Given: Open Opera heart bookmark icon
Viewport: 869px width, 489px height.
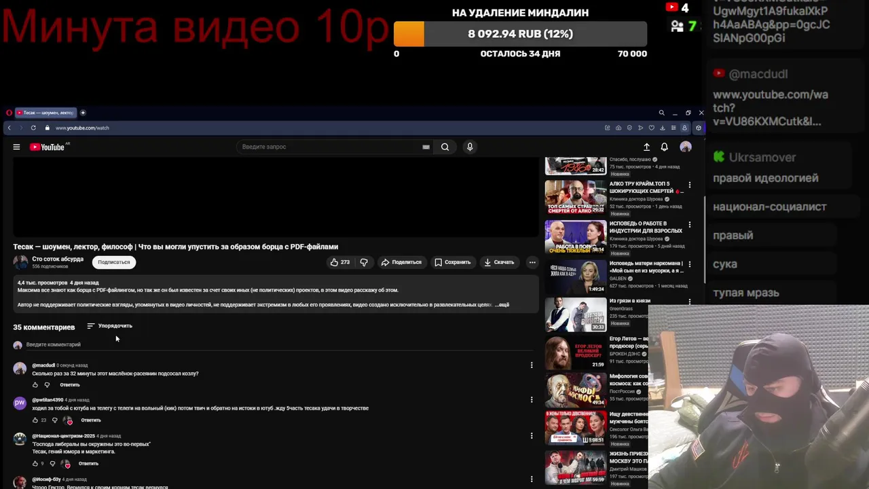Looking at the screenshot, I should 651,128.
